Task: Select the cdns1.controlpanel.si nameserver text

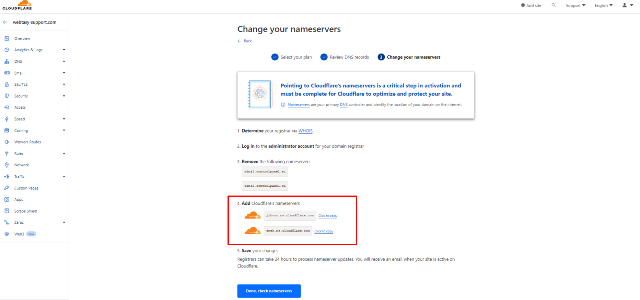Action: pos(265,172)
